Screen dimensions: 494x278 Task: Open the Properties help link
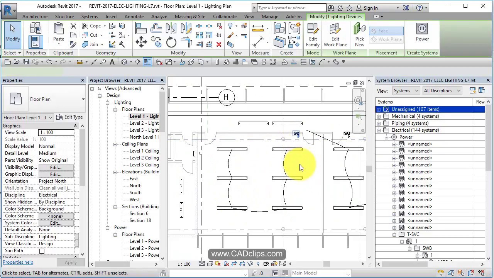pyautogui.click(x=18, y=262)
